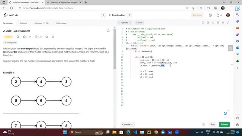Go back in browser
The image size is (242, 136).
click(4, 8)
